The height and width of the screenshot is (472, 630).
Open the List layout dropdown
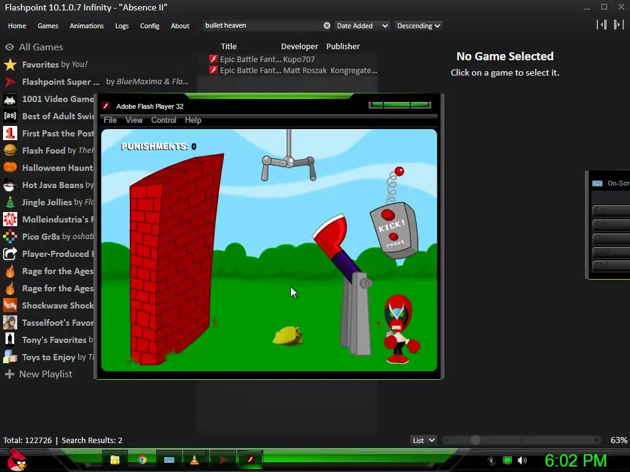point(423,440)
